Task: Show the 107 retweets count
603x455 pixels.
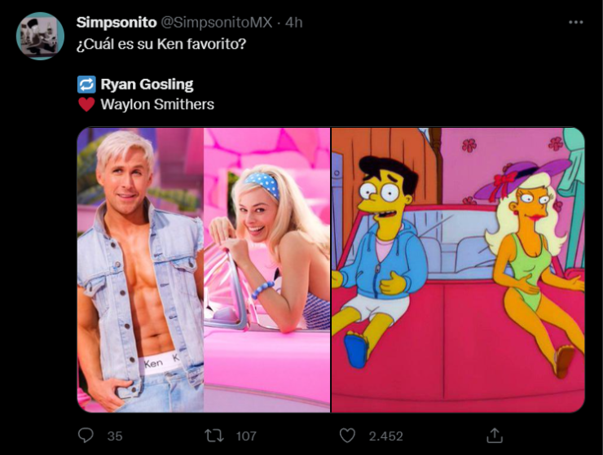Action: click(245, 436)
